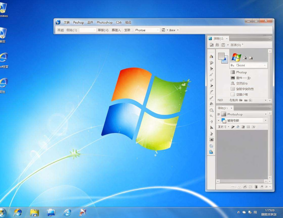Open the arrow menu beside the lower panel tab
The width and height of the screenshot is (283, 218).
click(231, 108)
